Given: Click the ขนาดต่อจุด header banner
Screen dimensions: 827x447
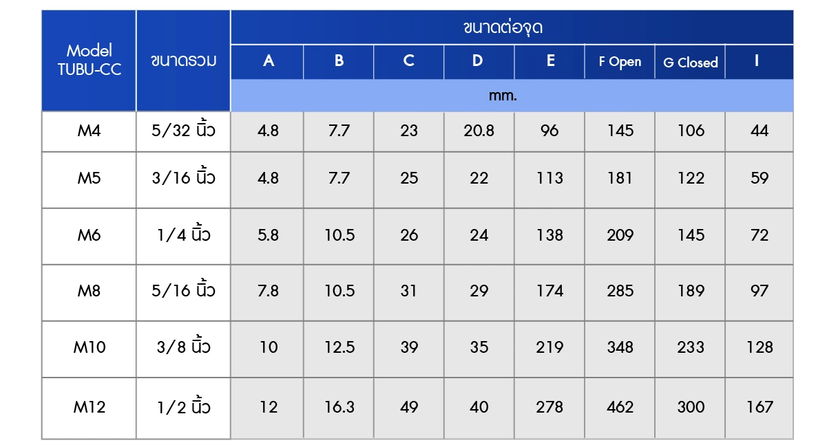Looking at the screenshot, I should pyautogui.click(x=512, y=28).
